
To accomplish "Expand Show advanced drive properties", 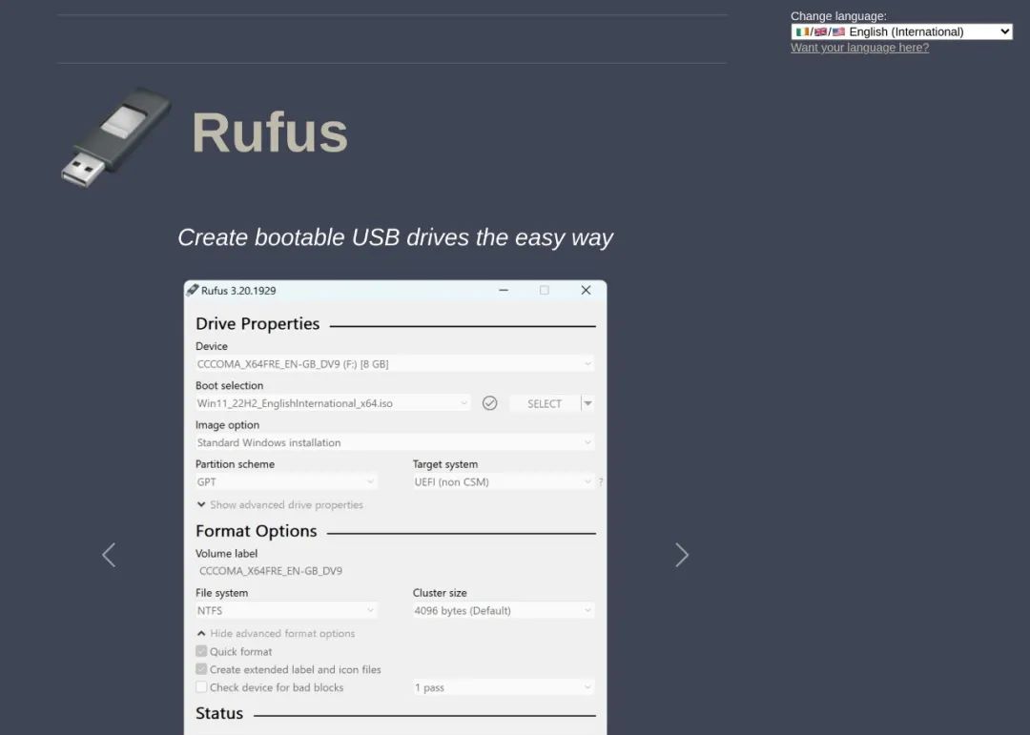I will (279, 504).
